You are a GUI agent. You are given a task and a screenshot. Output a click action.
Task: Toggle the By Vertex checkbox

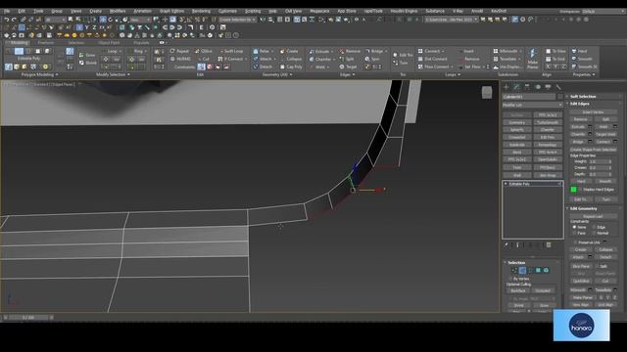(510, 279)
